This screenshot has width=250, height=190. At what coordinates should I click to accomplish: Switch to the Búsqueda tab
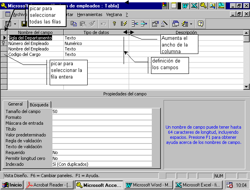tap(39, 105)
